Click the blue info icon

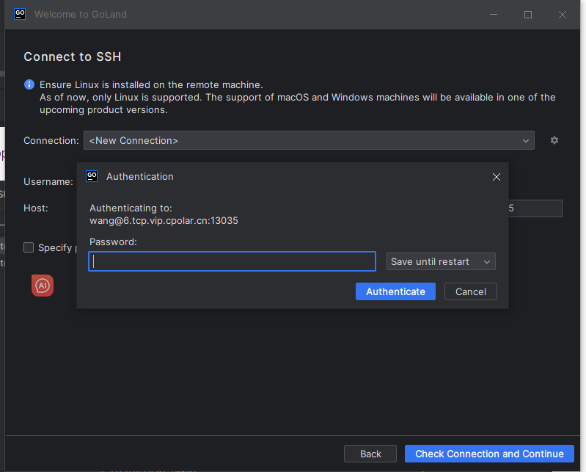tap(29, 84)
